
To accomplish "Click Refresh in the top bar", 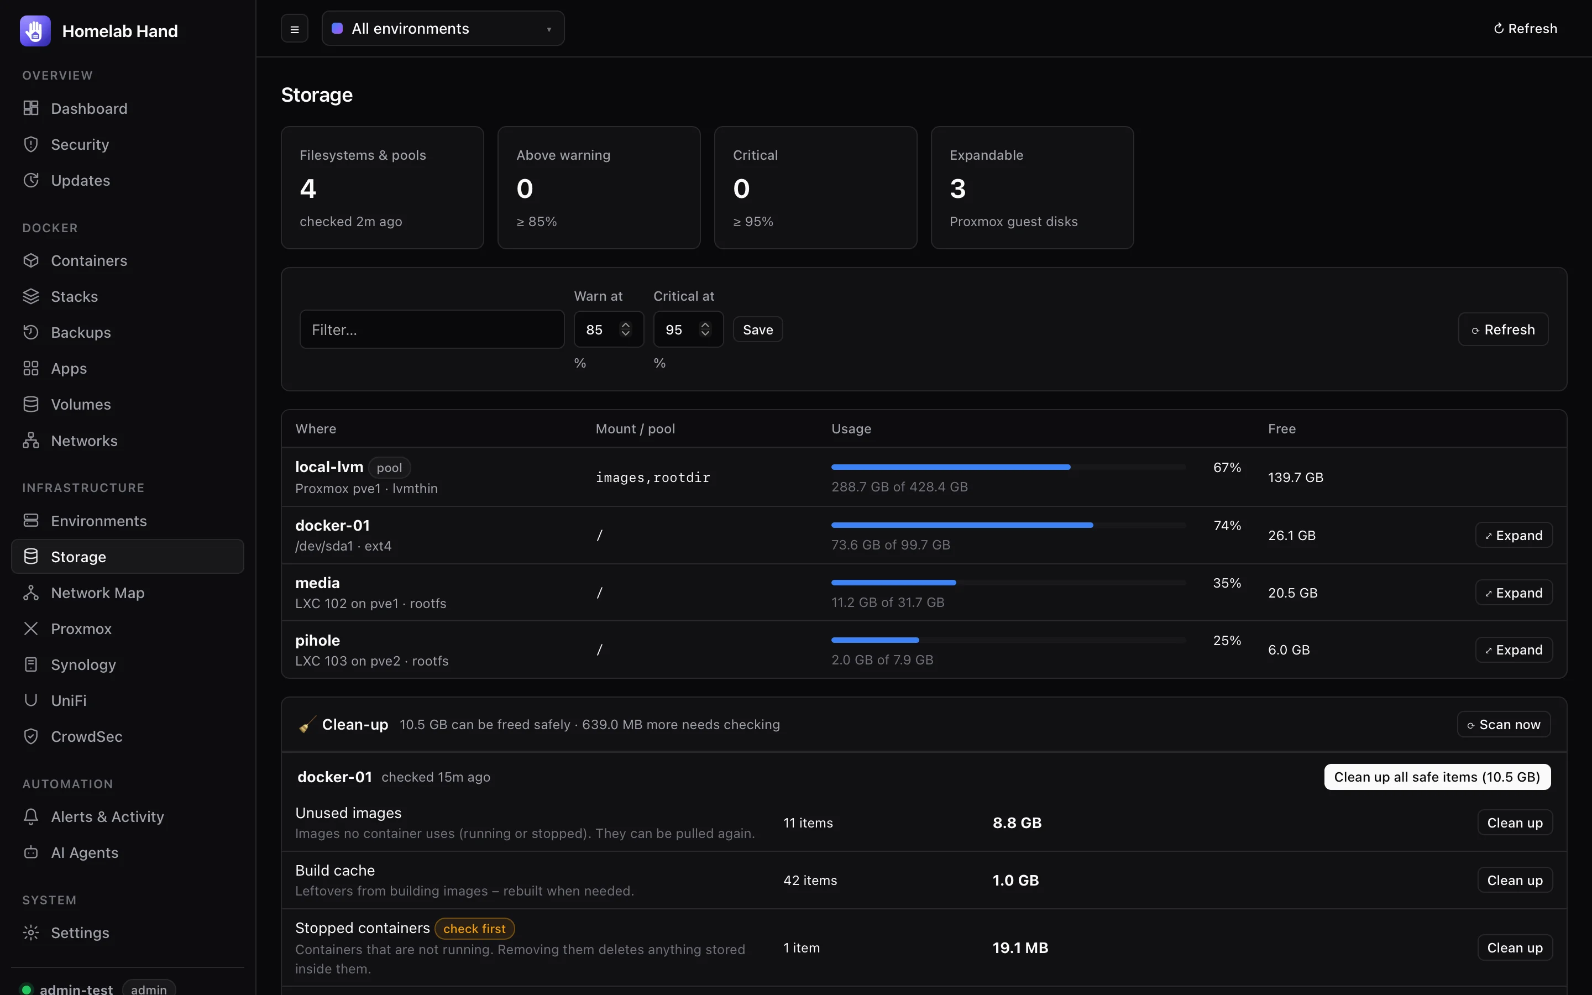I will [x=1525, y=28].
